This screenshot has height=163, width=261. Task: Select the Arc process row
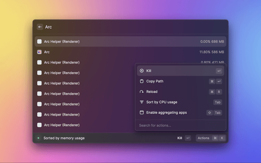click(x=130, y=52)
